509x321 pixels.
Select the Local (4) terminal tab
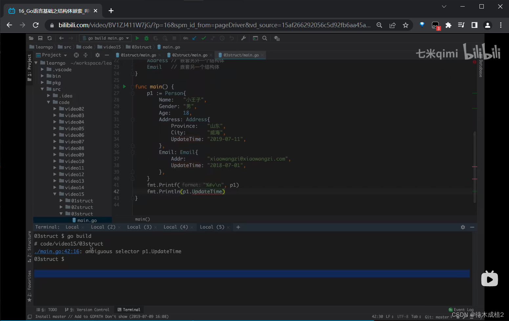tap(176, 227)
